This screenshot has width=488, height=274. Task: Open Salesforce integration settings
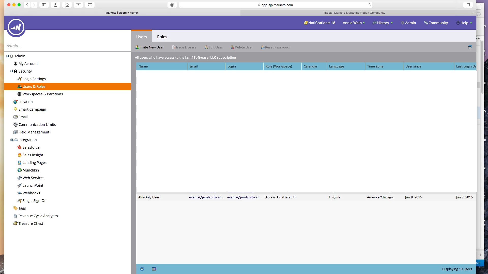(x=31, y=147)
